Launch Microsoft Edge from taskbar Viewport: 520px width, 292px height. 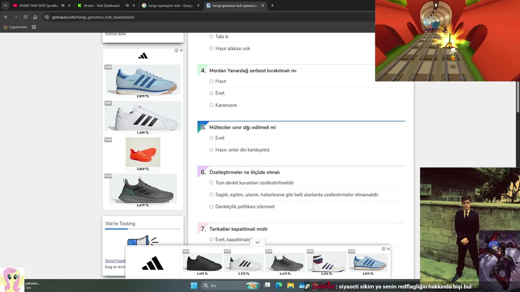point(279,286)
